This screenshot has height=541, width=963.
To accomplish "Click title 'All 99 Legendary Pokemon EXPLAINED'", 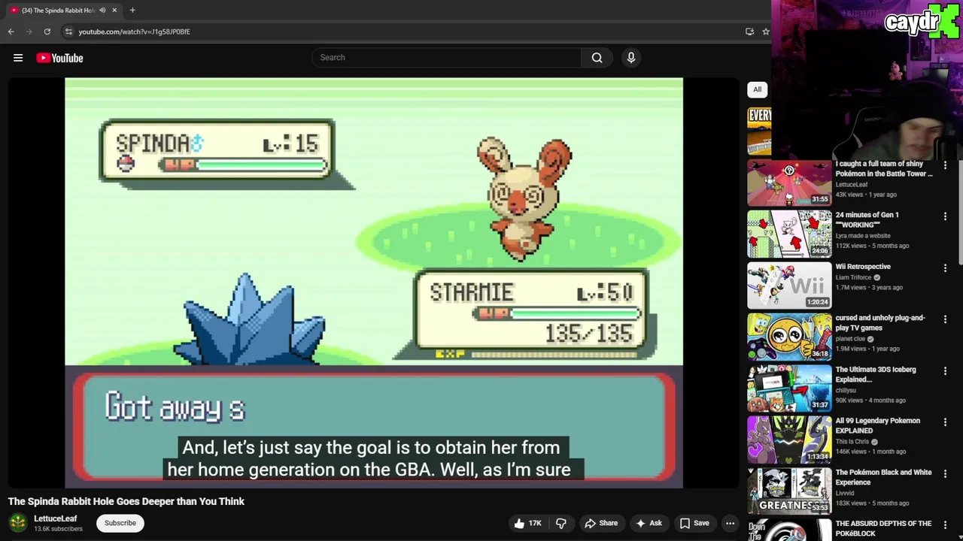I will coord(877,425).
